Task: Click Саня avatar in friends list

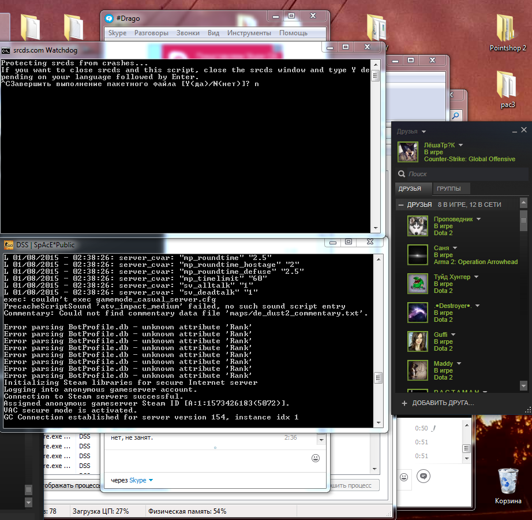Action: click(418, 255)
